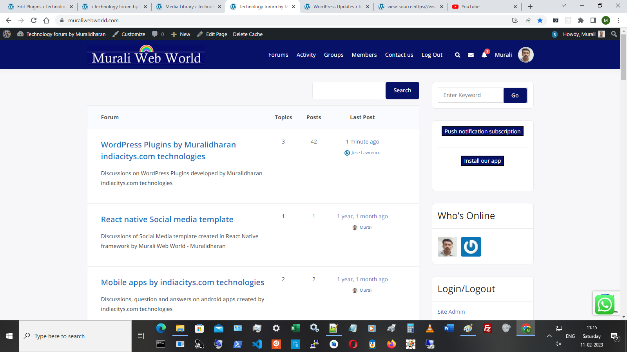Switch to the YouTube tab
Image resolution: width=627 pixels, height=352 pixels.
[484, 7]
